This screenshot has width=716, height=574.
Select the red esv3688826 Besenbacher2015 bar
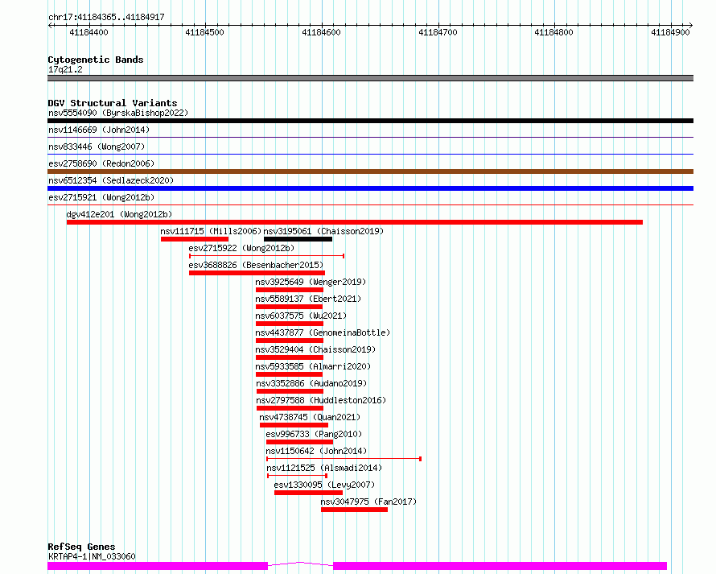pos(257,273)
